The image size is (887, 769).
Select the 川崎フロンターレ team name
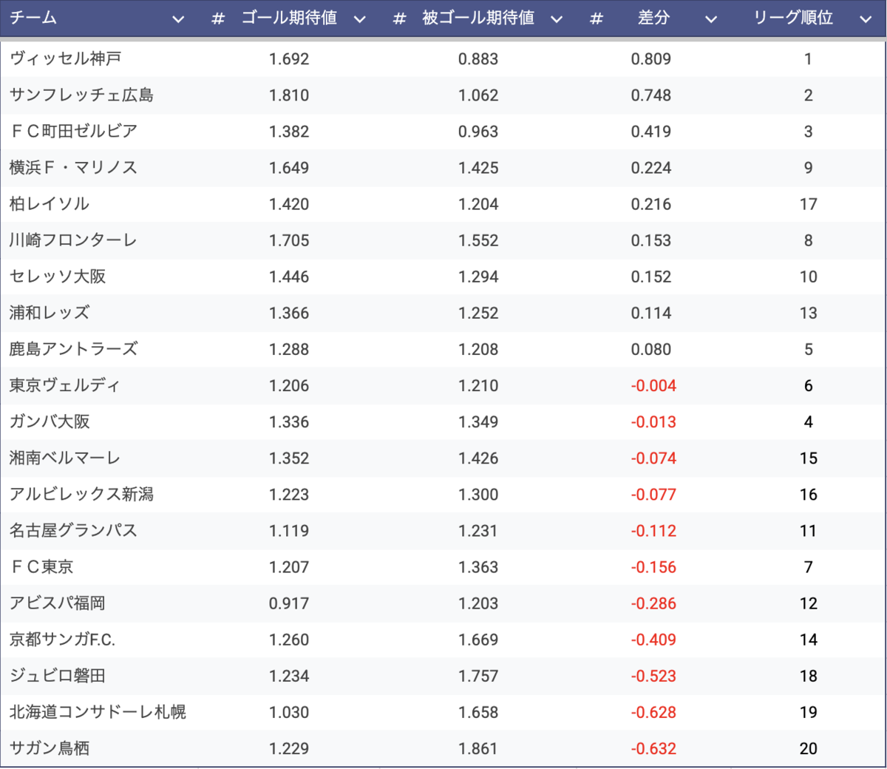[x=73, y=240]
